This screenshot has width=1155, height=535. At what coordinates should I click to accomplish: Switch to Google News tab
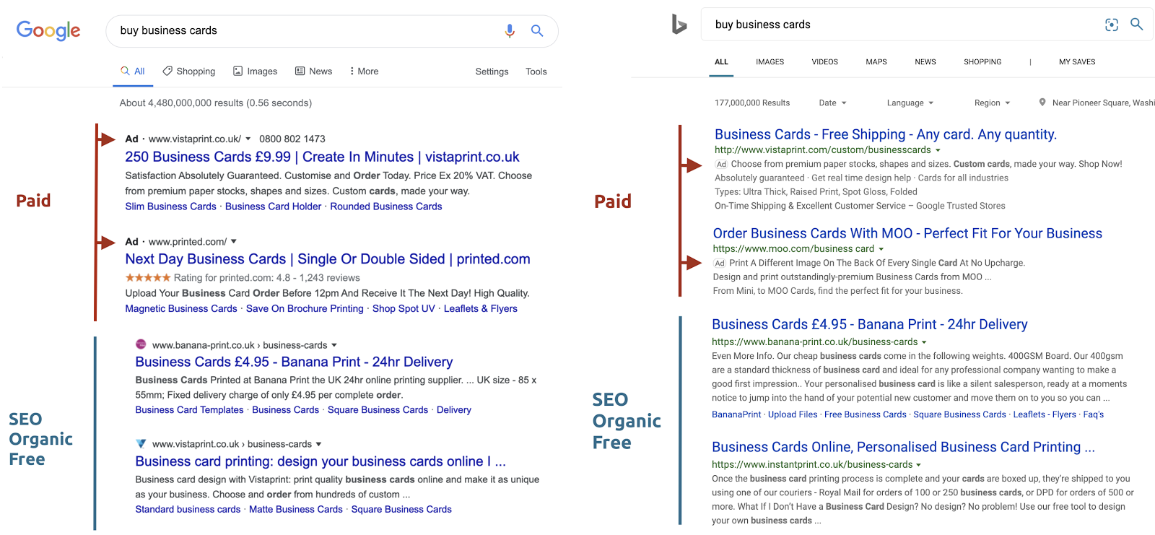[313, 71]
